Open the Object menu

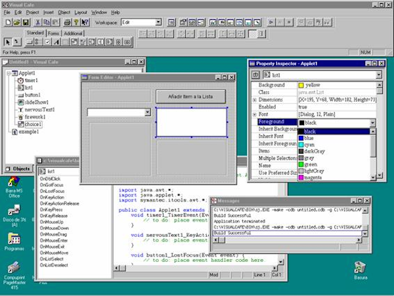coord(64,12)
